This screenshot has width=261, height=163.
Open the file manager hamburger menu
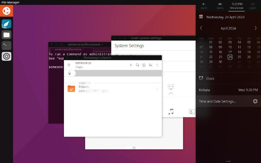(69, 65)
